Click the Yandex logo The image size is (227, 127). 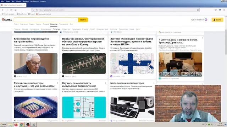pos(7,20)
